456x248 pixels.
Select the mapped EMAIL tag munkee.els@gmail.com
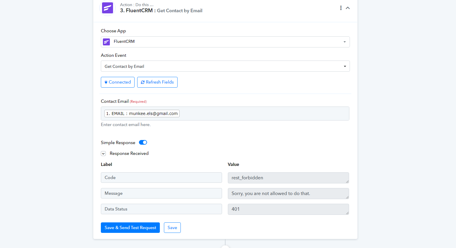(x=142, y=114)
